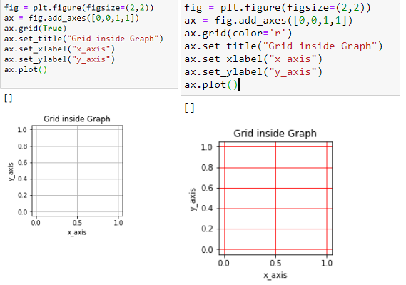Click the fig.add_axes line in the color='r' cell

tap(268, 21)
